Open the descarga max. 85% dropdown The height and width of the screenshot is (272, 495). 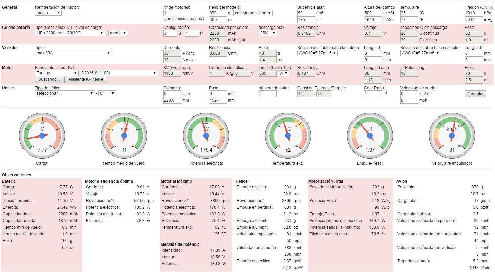(x=268, y=33)
